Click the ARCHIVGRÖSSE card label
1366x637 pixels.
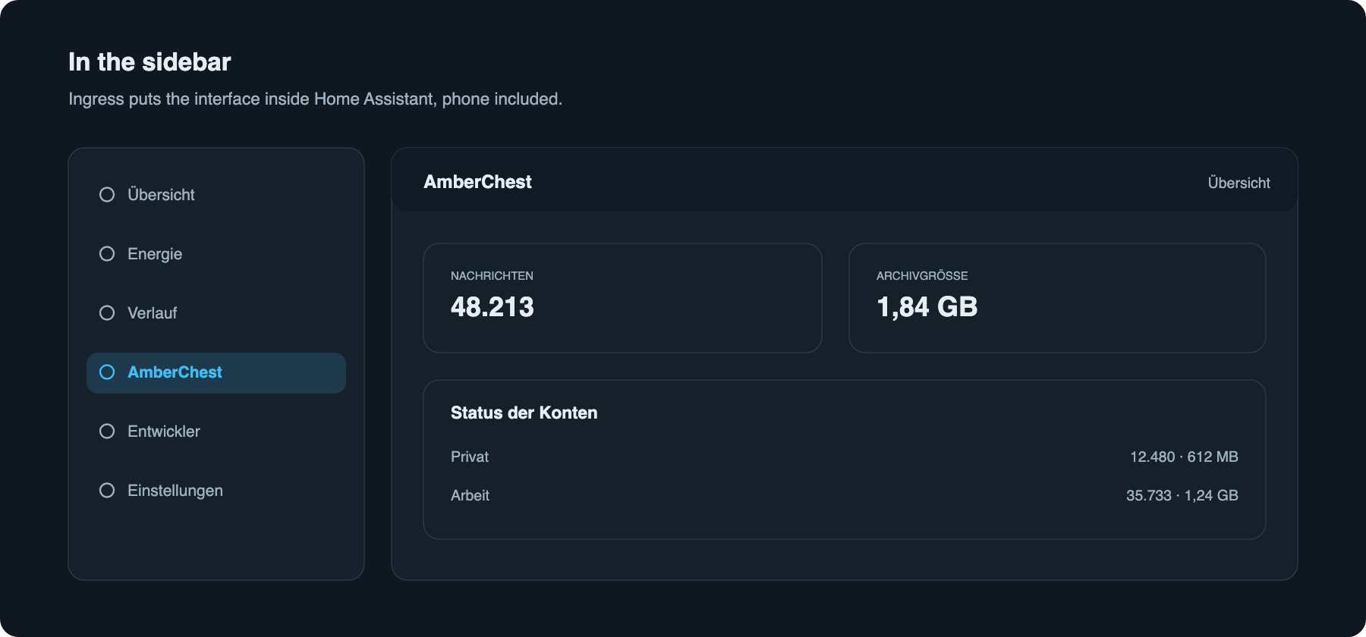coord(922,276)
